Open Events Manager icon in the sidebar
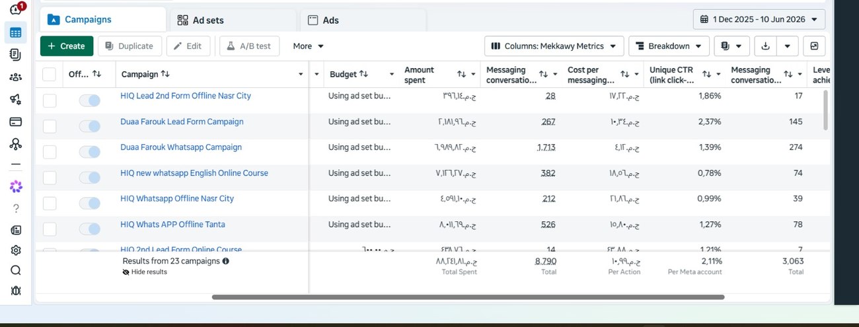859x327 pixels. pos(16,144)
